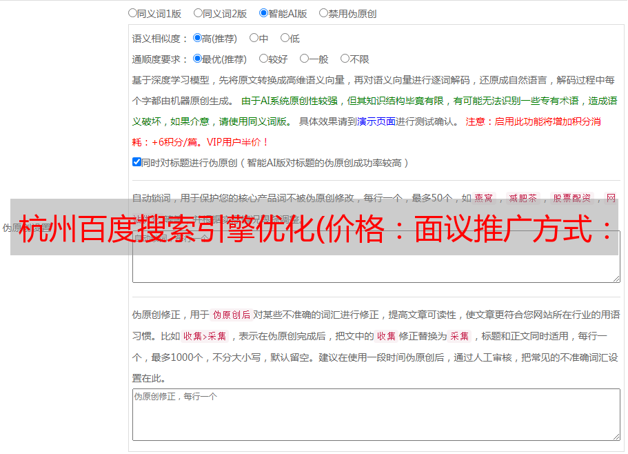Set 通顺度要求 to 较好
This screenshot has height=454, width=628.
tap(263, 59)
